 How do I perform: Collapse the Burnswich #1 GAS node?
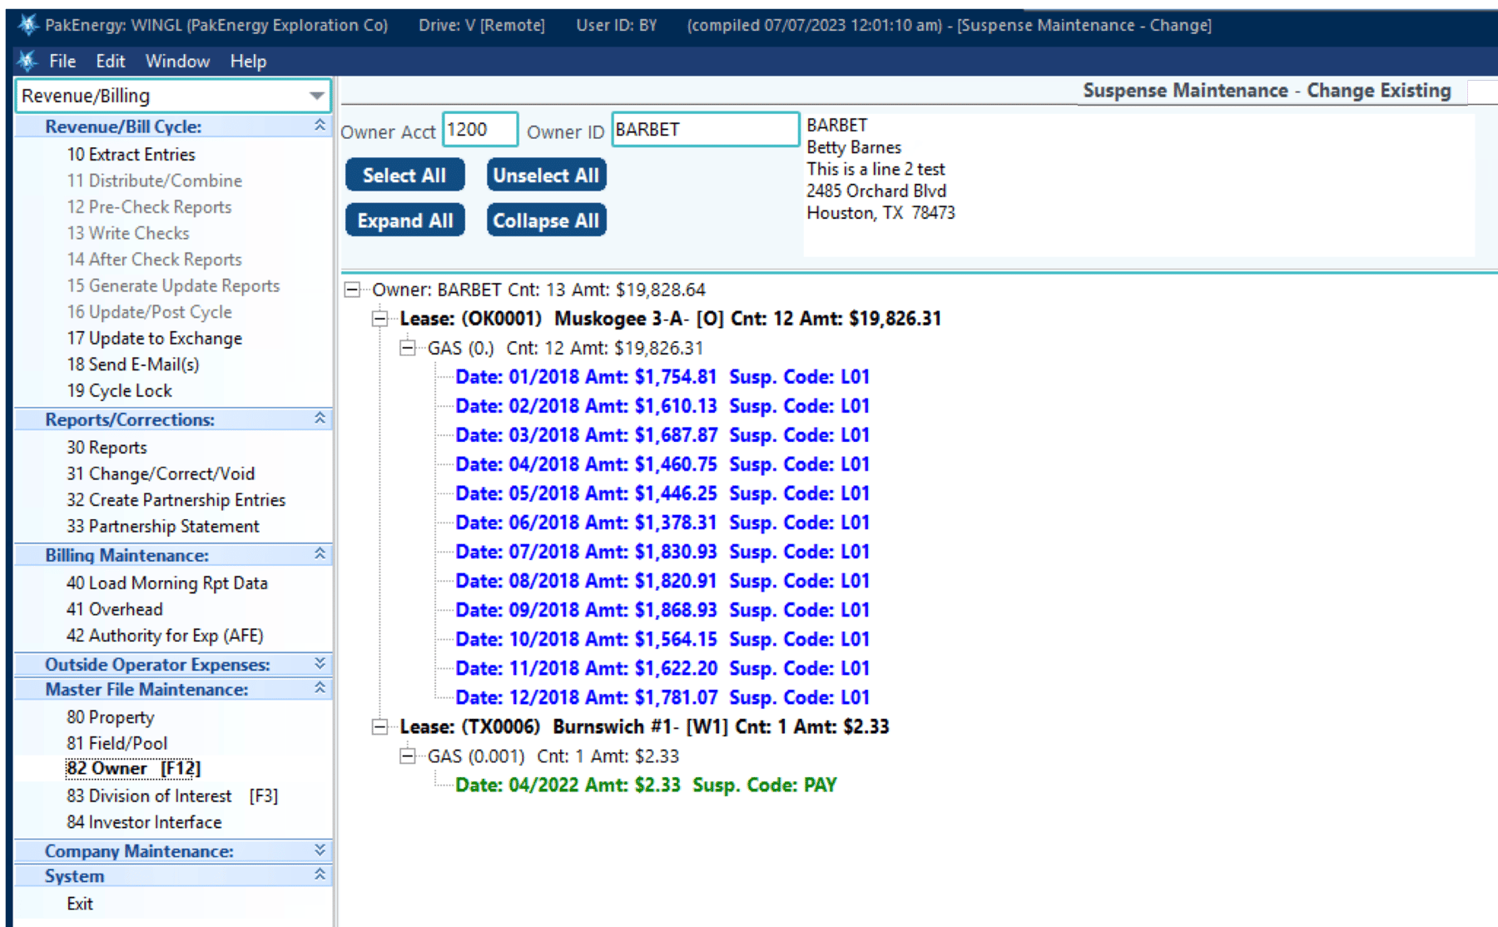pyautogui.click(x=407, y=756)
